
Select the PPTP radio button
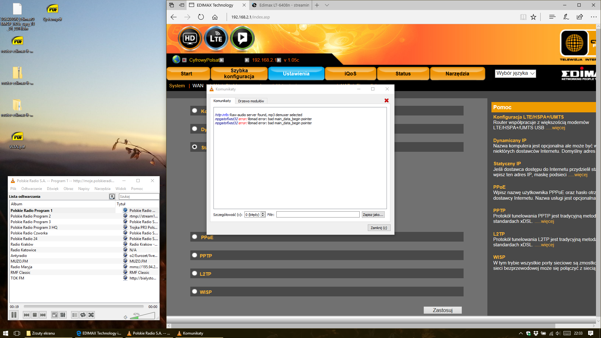click(194, 255)
